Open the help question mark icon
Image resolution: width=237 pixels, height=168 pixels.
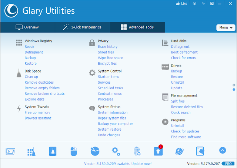pos(212,4)
